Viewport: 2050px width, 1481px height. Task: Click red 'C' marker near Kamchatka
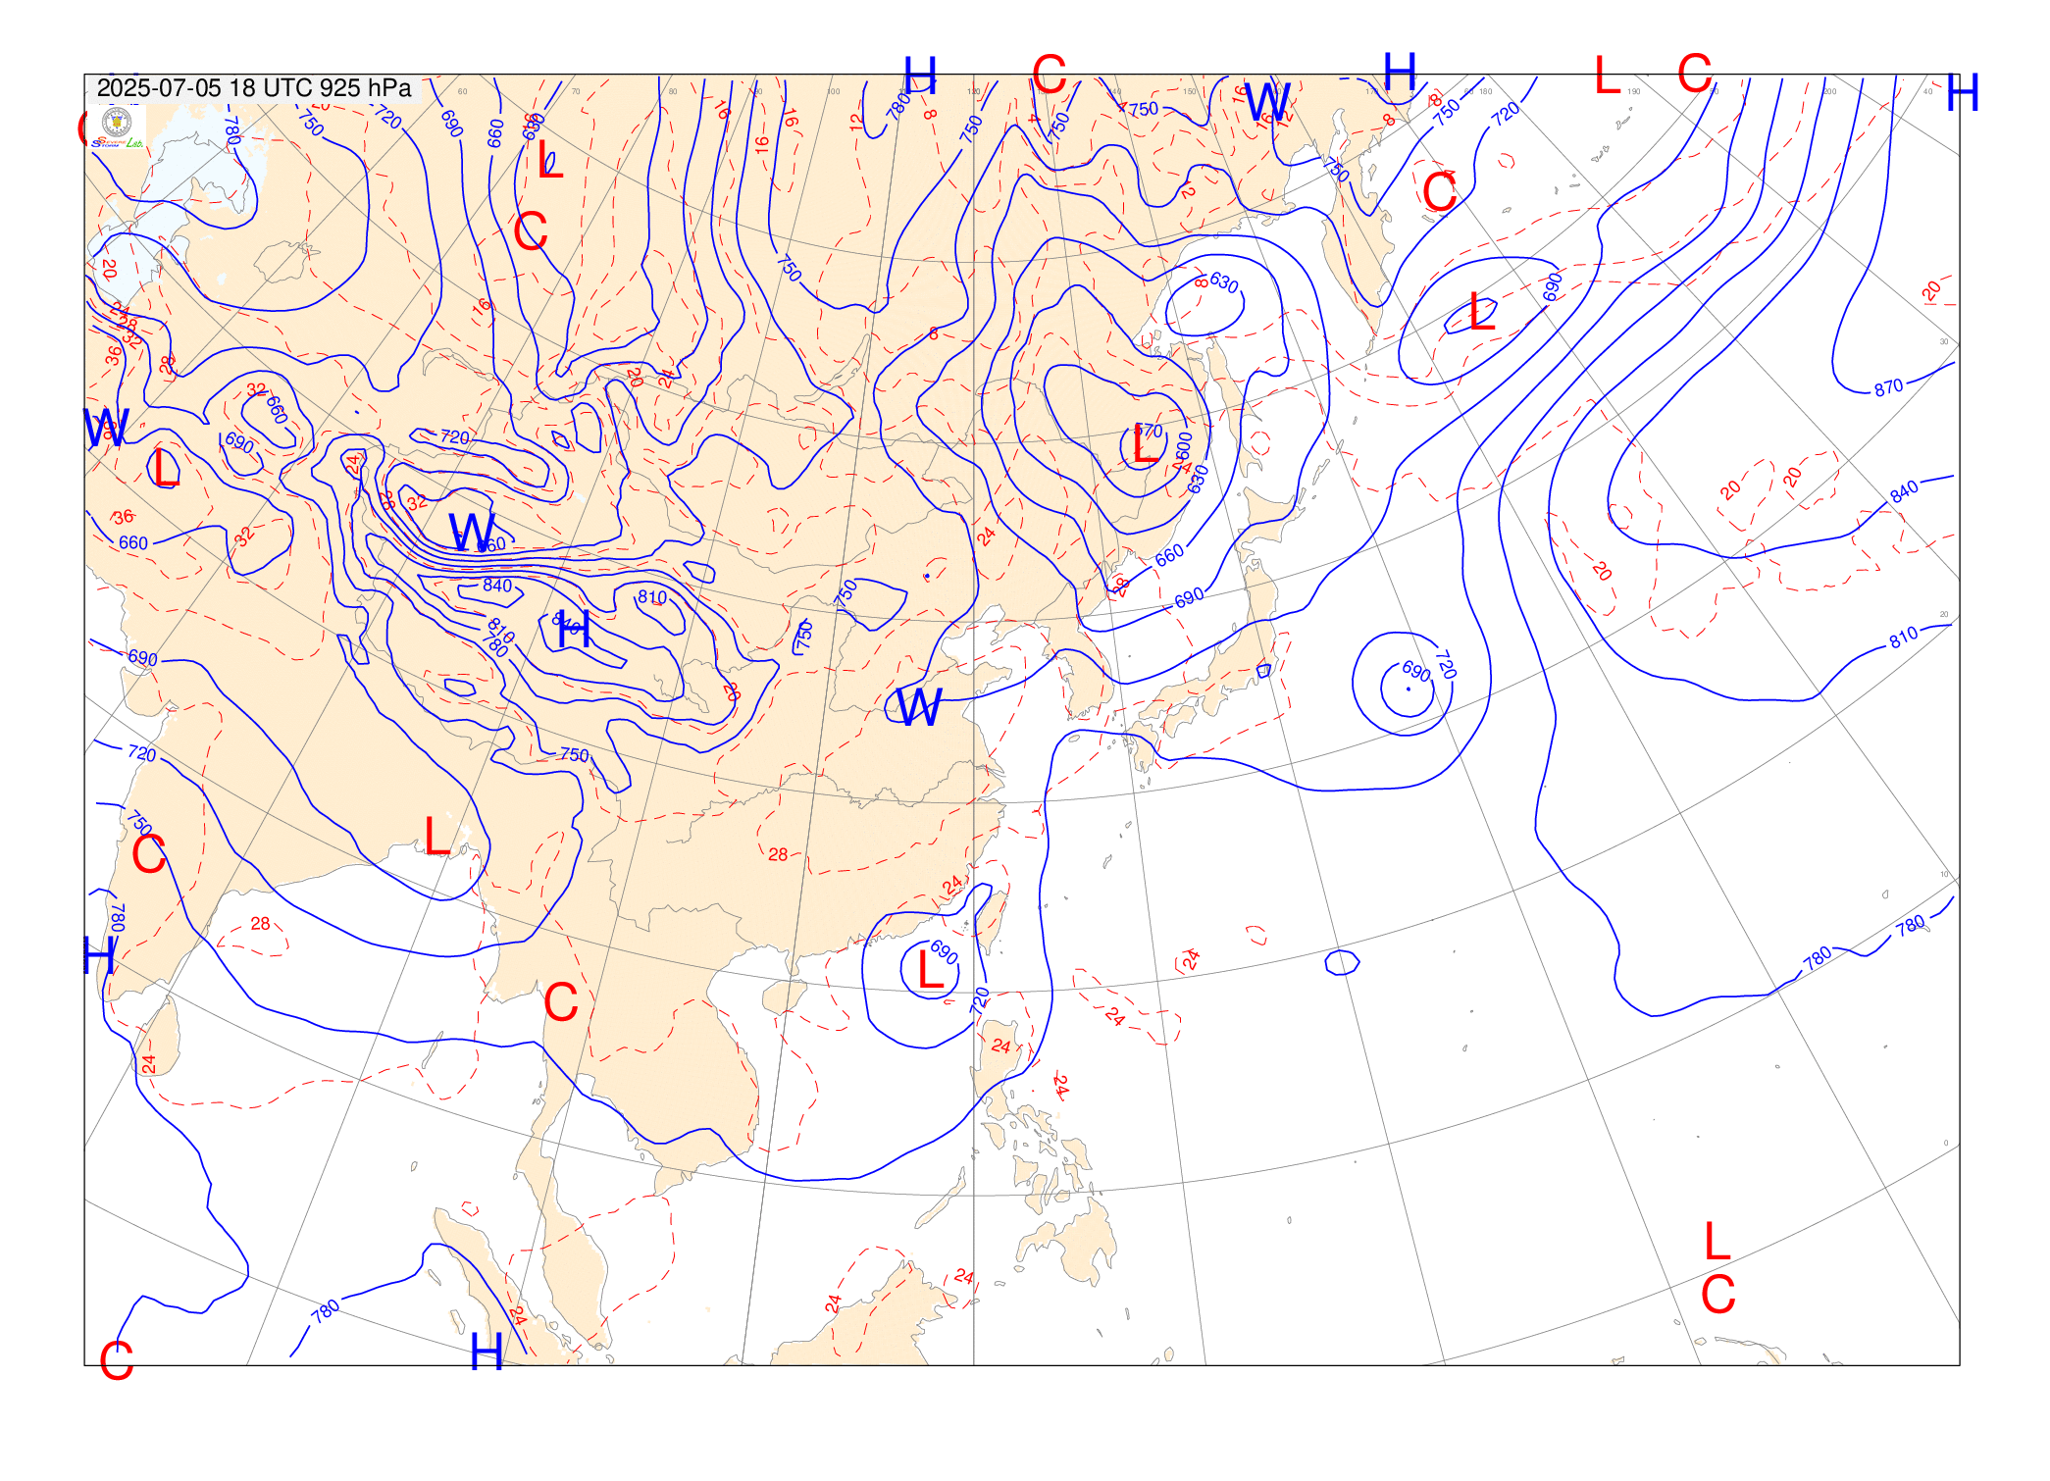[1439, 192]
